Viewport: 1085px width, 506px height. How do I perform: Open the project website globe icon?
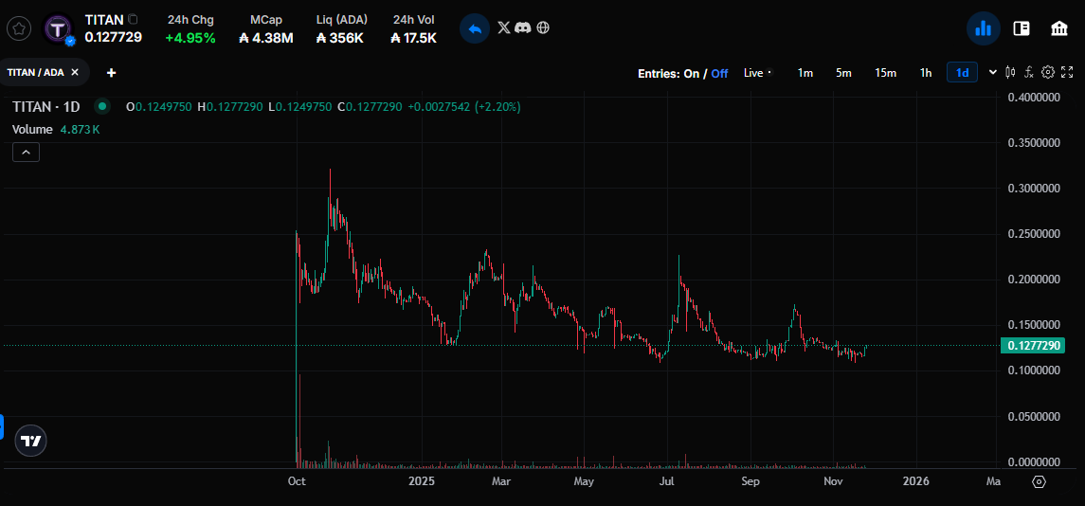(543, 27)
